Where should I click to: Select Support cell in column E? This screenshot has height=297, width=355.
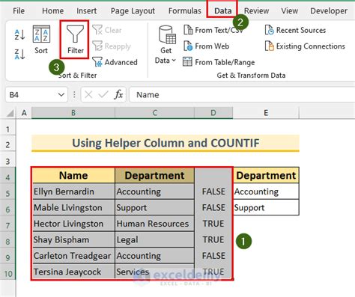[x=266, y=207]
